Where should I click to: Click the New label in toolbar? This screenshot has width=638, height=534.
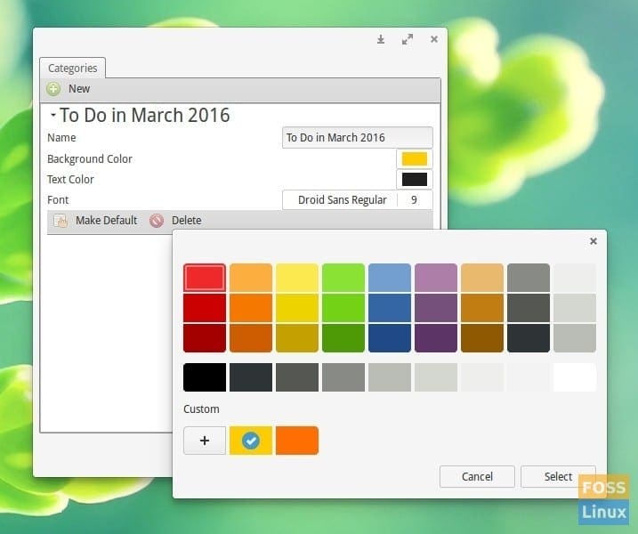[79, 89]
